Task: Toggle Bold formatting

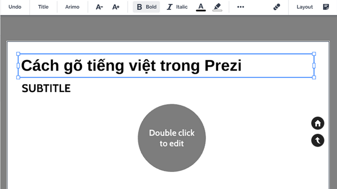Action: coord(146,7)
